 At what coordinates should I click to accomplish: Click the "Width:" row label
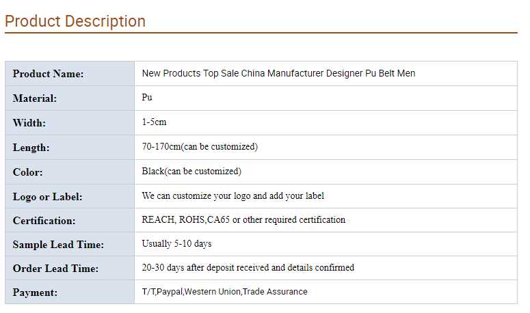[x=29, y=123]
